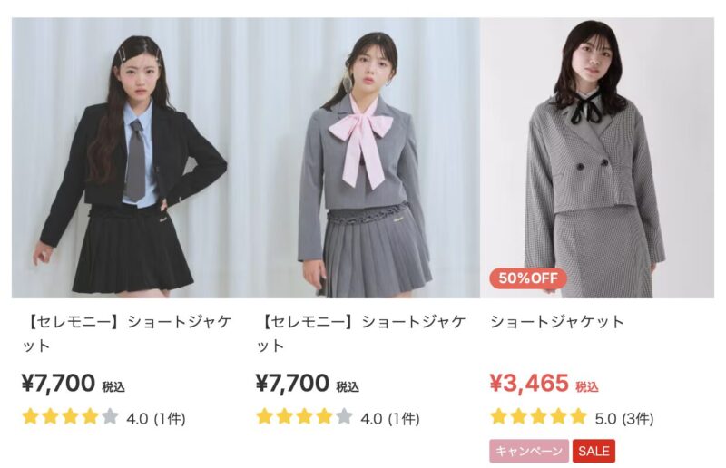Open the checkered short jacket photo
Image resolution: width=726 pixels, height=468 pixels.
click(597, 158)
